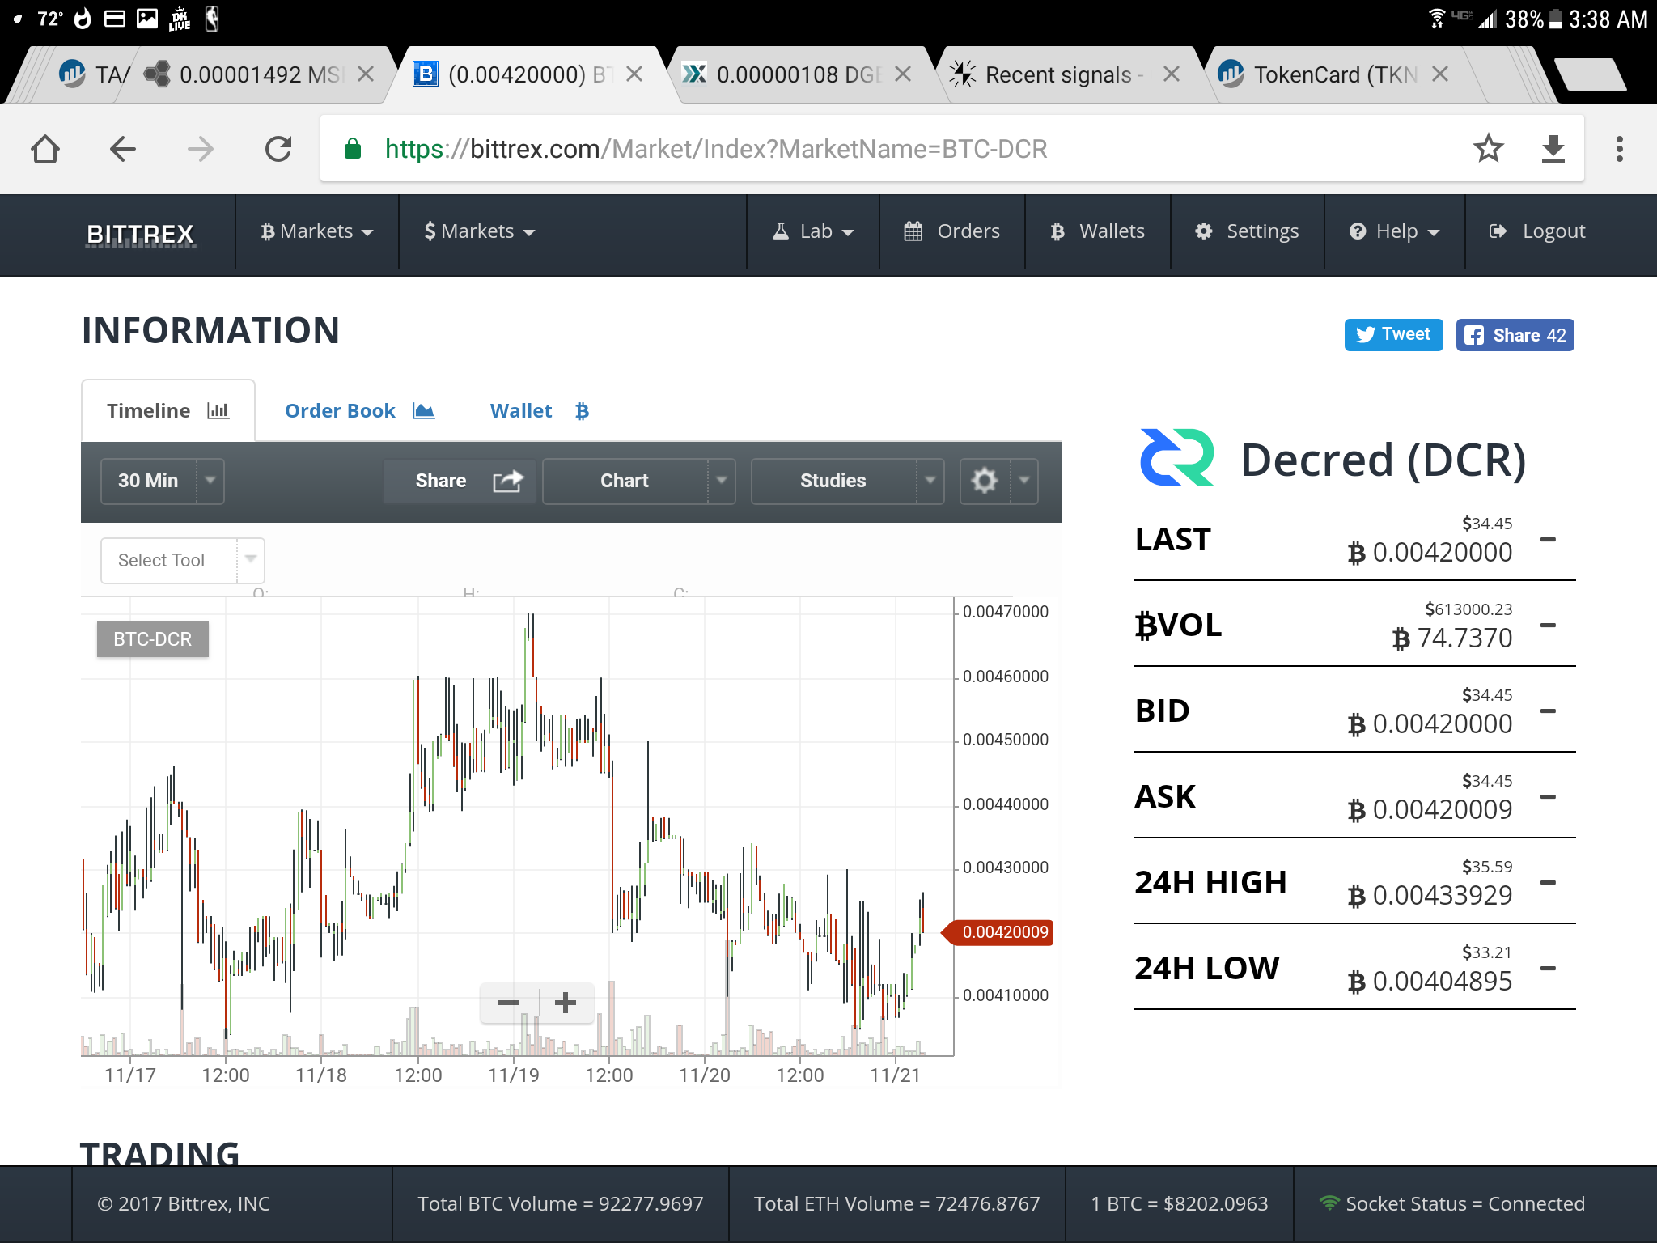
Task: Reload the page with the refresh icon
Action: click(278, 149)
